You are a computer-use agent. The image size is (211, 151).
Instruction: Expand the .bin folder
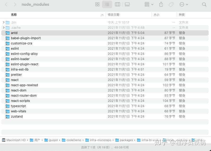pyautogui.click(x=4, y=22)
